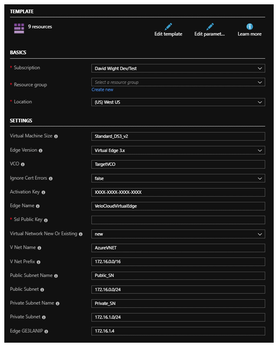Open the Subscription dropdown

pos(178,68)
